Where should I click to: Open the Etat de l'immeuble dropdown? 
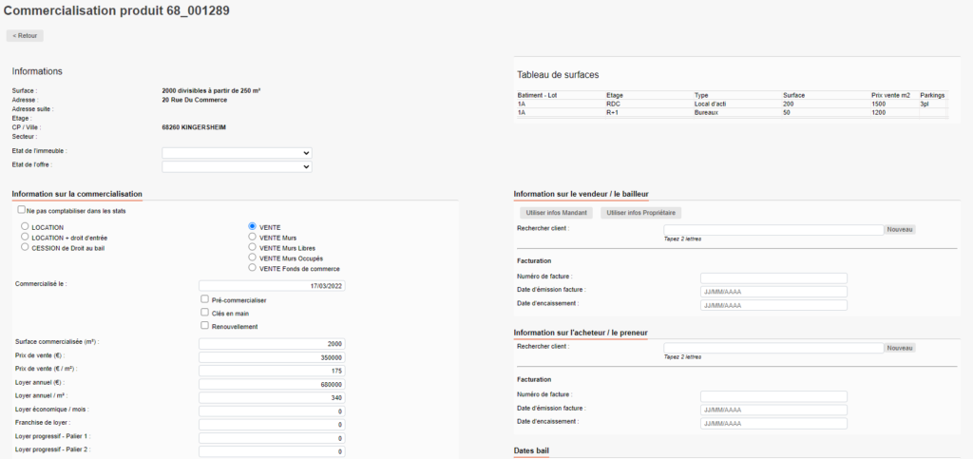(x=237, y=152)
